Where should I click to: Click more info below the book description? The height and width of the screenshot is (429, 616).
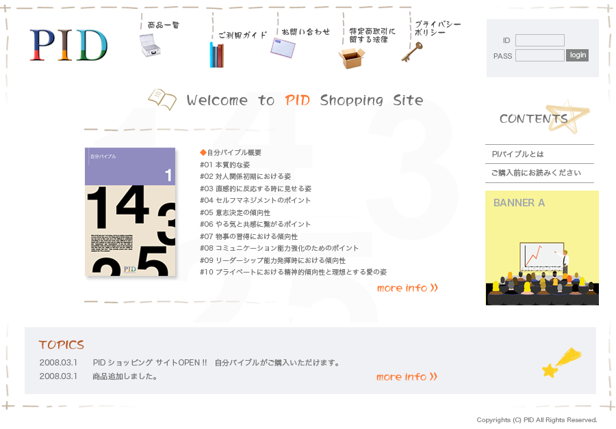pyautogui.click(x=407, y=288)
